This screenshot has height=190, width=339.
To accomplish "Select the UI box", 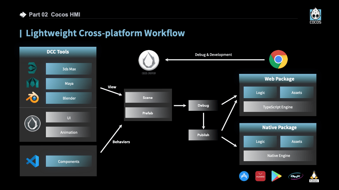I will click(x=69, y=118).
